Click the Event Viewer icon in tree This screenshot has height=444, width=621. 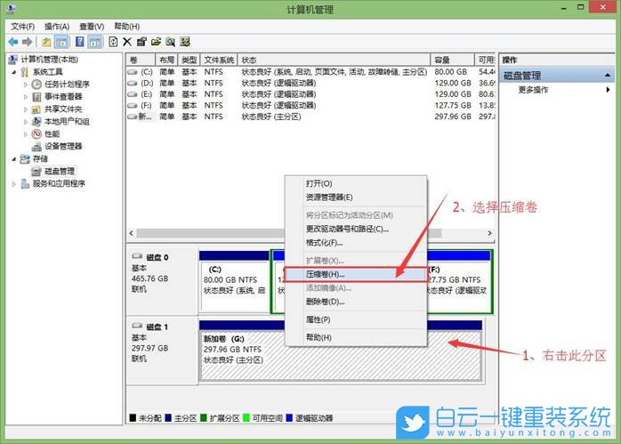pyautogui.click(x=36, y=97)
